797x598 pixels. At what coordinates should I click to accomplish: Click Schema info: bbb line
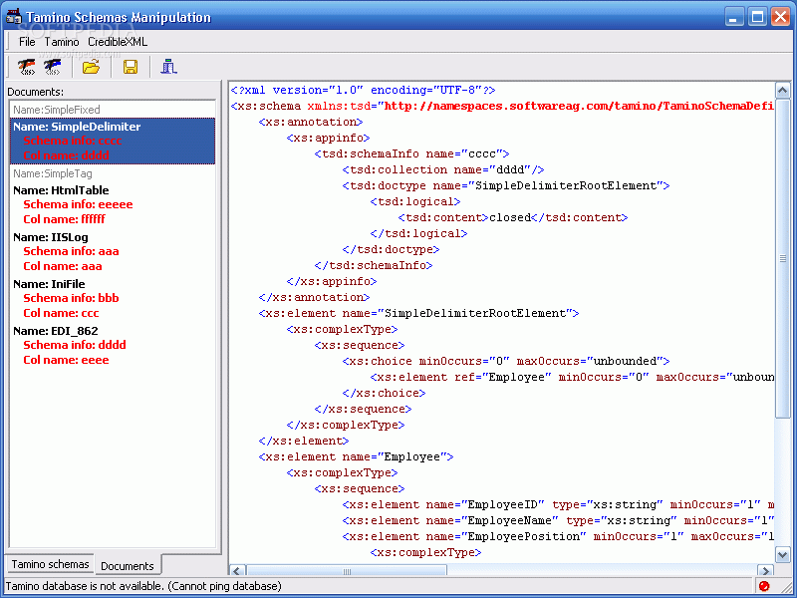click(71, 298)
